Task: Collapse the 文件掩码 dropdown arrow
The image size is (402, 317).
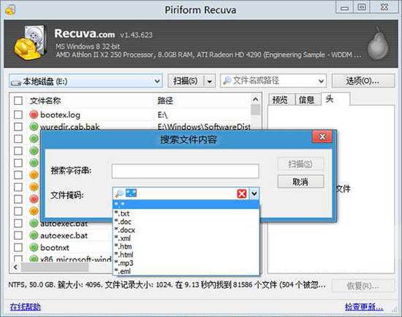Action: [x=254, y=194]
